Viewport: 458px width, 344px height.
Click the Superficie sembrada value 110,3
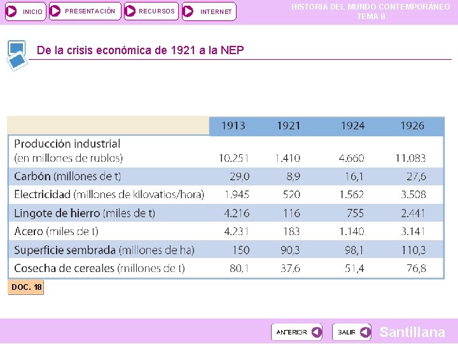(x=413, y=250)
